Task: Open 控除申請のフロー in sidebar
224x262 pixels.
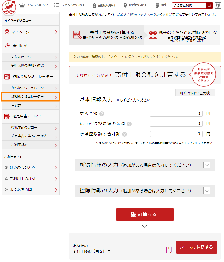Action: tap(31, 128)
